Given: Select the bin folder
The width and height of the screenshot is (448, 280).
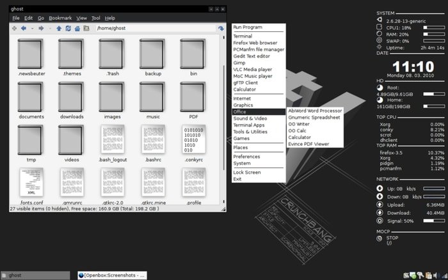Looking at the screenshot, I should point(193,58).
